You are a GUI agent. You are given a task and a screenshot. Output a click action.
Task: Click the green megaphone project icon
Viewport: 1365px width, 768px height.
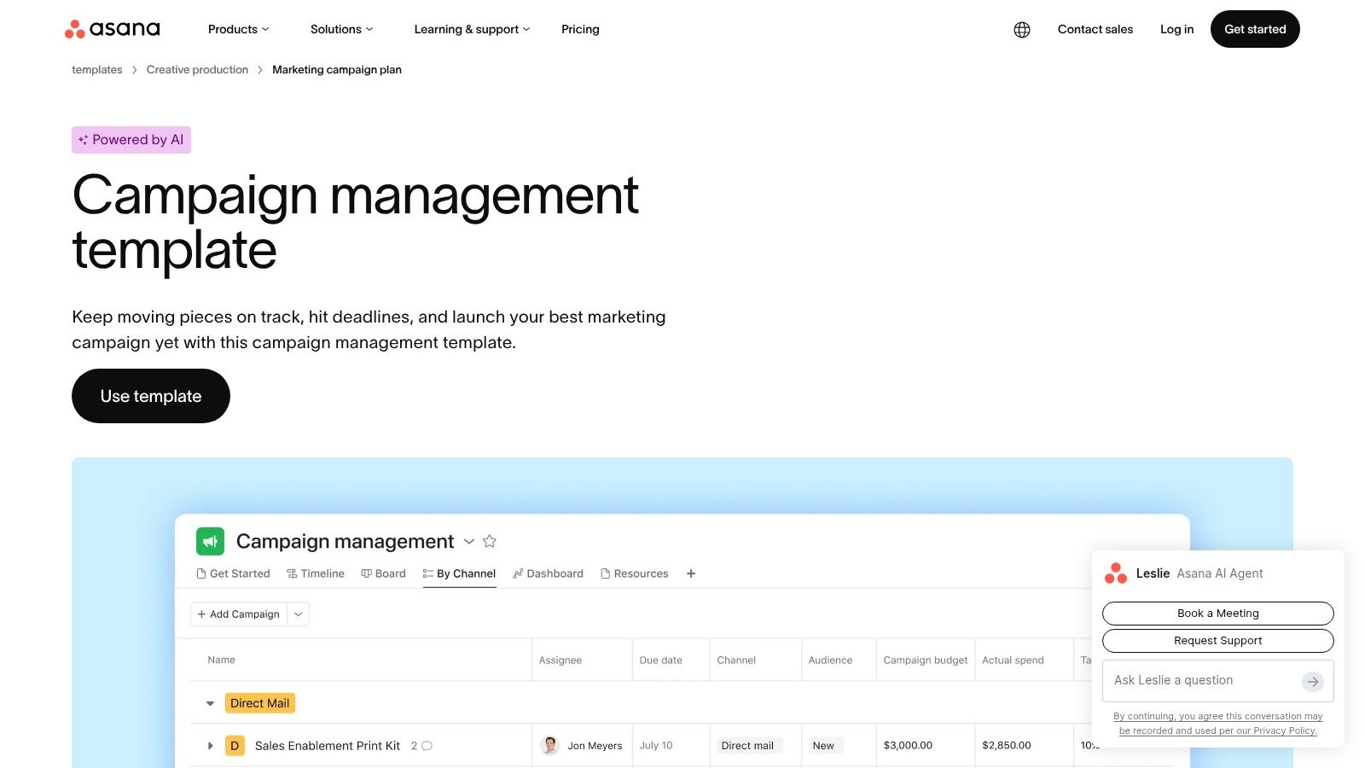210,541
